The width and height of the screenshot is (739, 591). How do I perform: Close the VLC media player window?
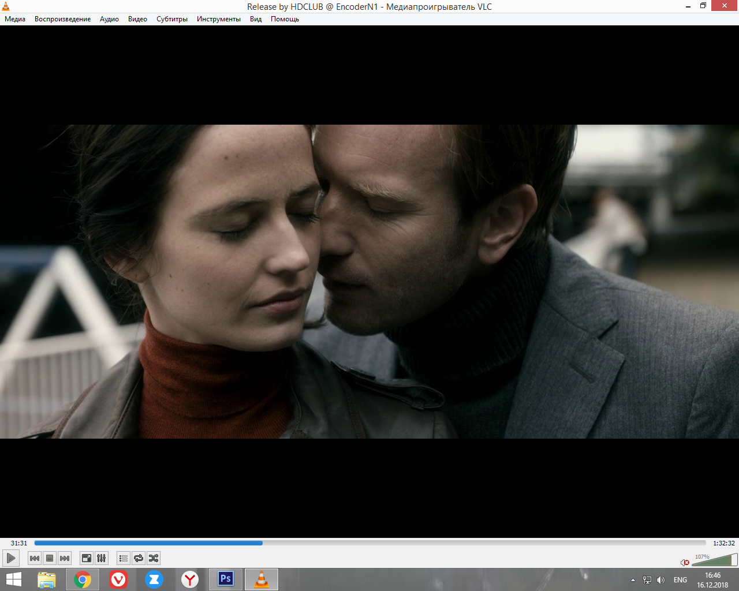click(725, 6)
